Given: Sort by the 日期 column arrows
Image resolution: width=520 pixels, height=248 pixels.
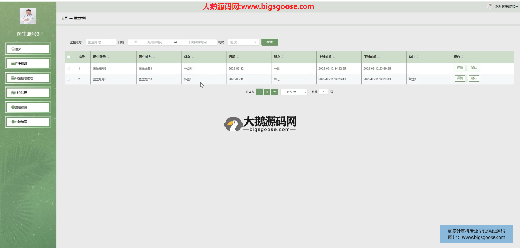Looking at the screenshot, I should (238, 57).
